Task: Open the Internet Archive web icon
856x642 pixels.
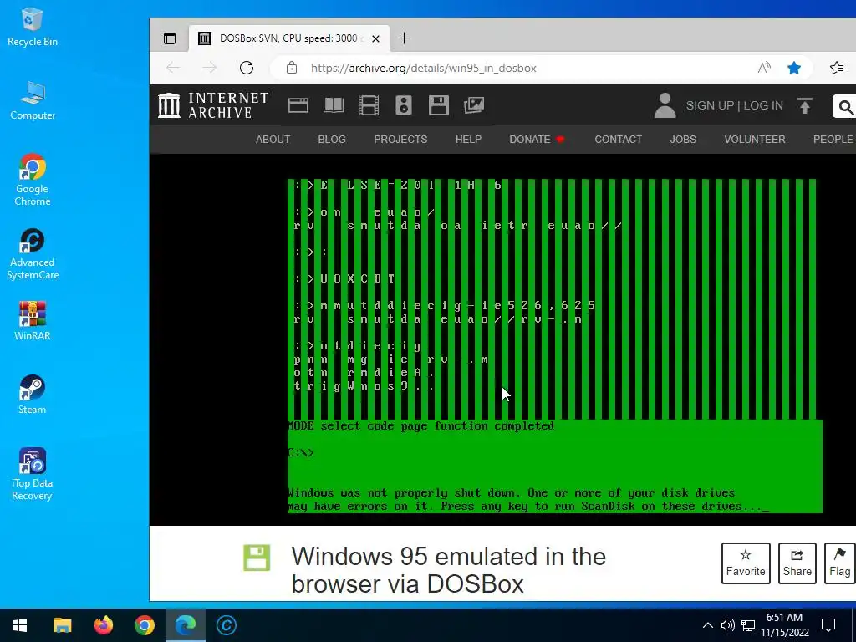Action: (298, 104)
